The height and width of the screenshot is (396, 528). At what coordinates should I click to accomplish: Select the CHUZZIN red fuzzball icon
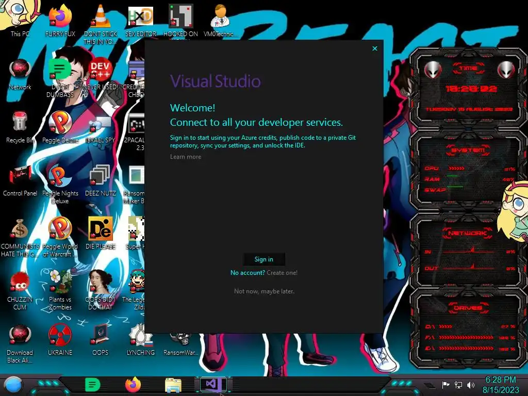[20, 290]
